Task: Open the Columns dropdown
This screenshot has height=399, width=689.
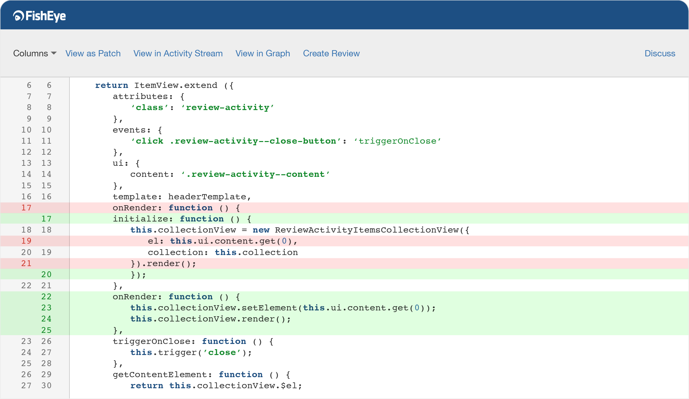Action: (31, 53)
